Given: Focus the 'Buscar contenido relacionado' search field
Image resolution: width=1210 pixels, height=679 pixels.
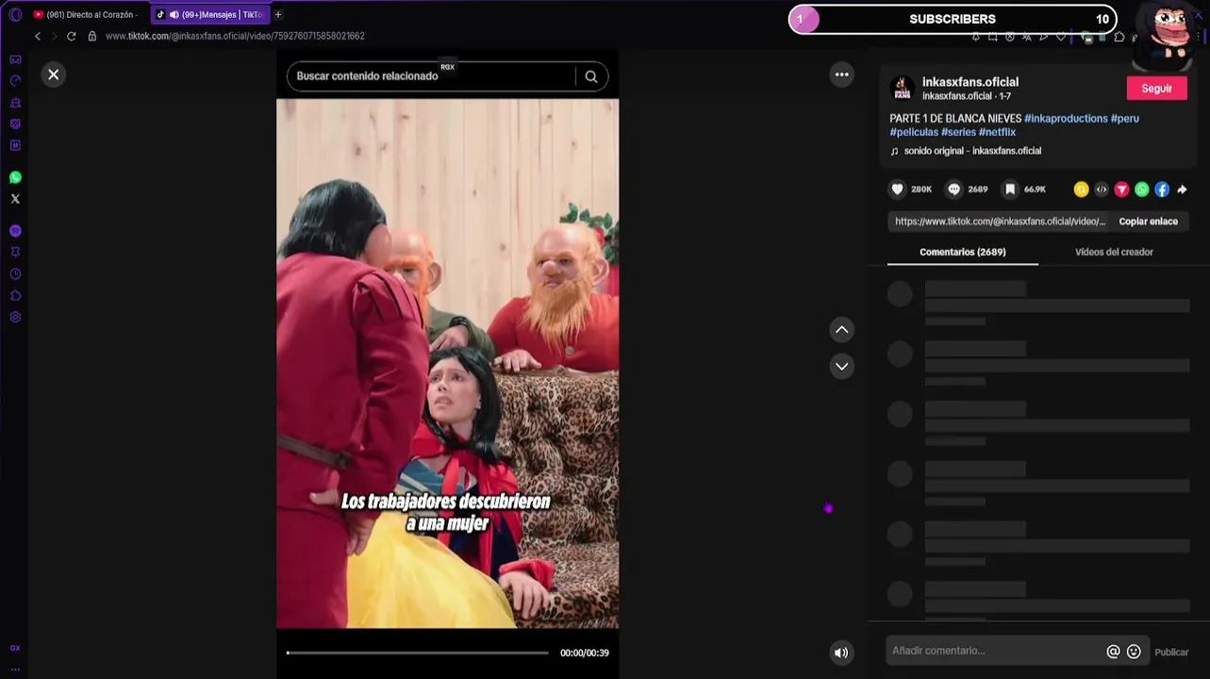Looking at the screenshot, I should coord(431,76).
